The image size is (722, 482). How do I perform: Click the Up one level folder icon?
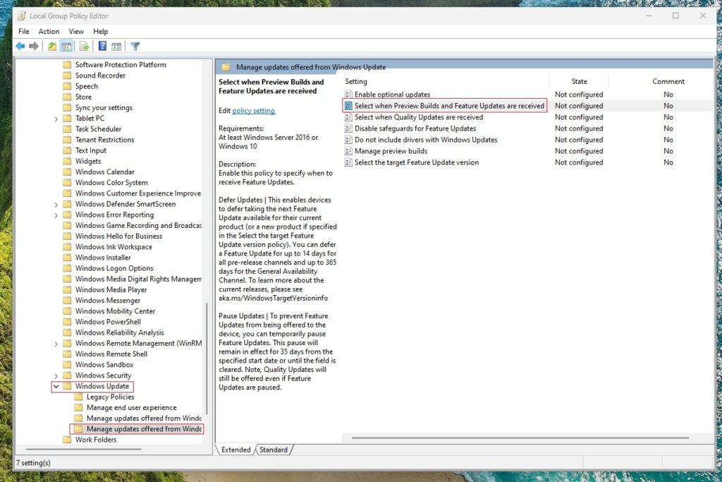point(51,46)
